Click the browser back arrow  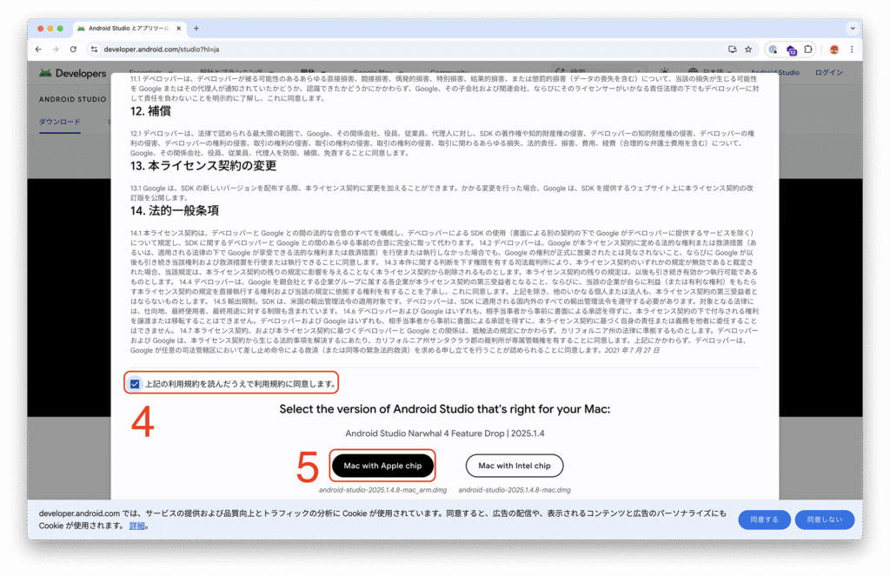[38, 50]
